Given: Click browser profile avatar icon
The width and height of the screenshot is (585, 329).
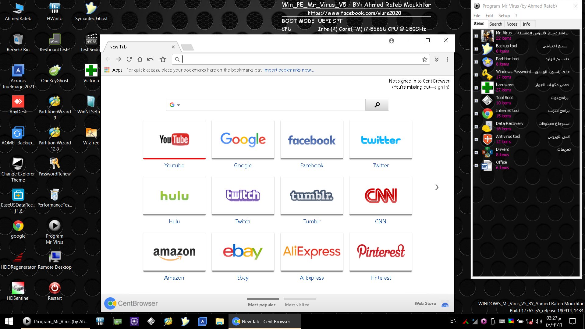Looking at the screenshot, I should tap(392, 41).
